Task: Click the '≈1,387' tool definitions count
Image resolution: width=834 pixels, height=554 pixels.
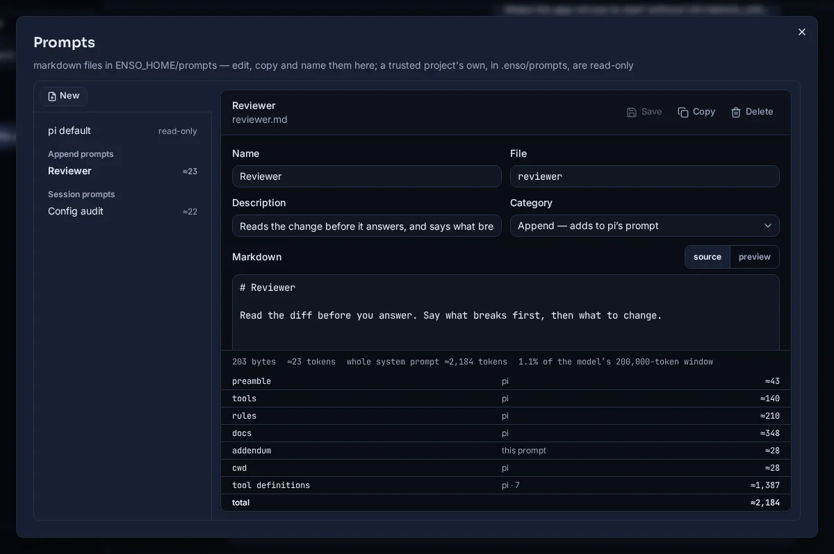Action: (765, 485)
